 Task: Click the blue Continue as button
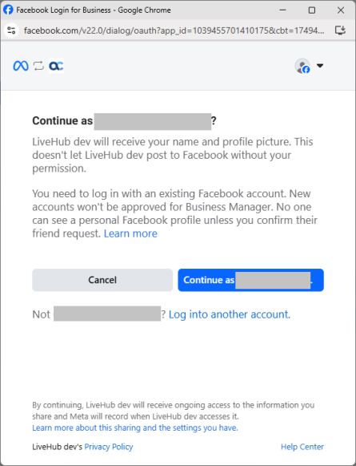pos(250,280)
